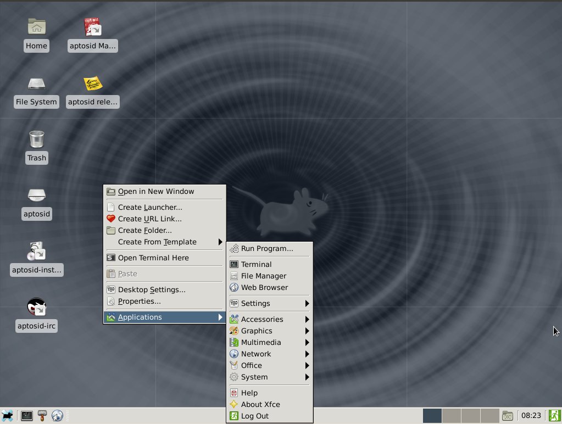Choose Run Program... in Applications submenu
This screenshot has width=562, height=424.
pyautogui.click(x=270, y=248)
